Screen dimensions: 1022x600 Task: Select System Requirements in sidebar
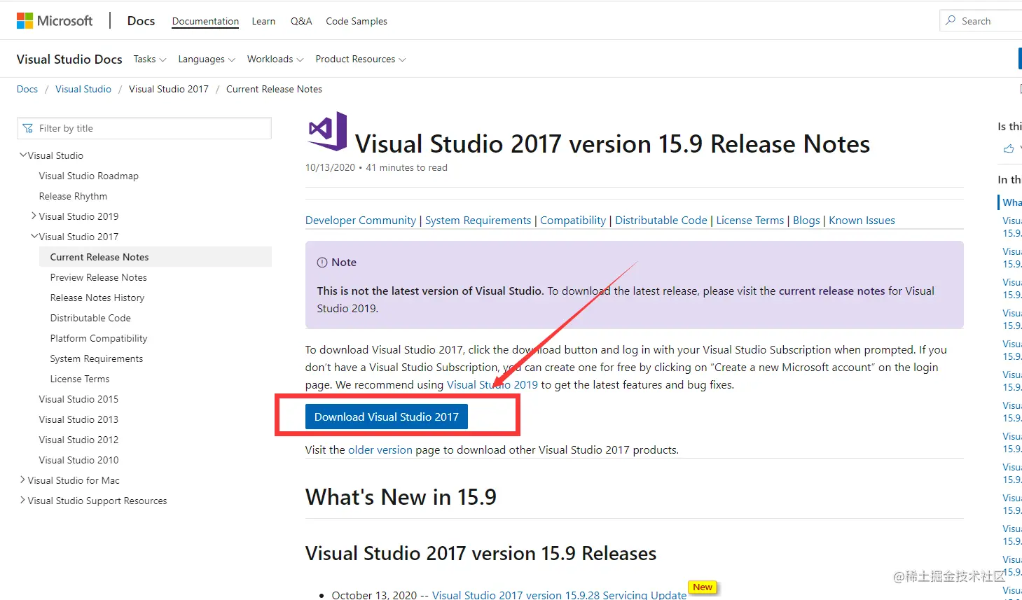tap(97, 358)
